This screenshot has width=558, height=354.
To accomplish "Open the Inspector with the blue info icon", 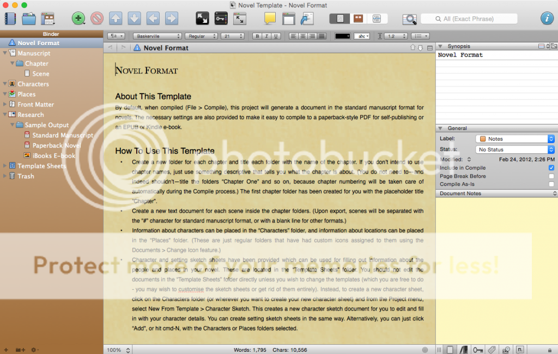I will point(547,18).
